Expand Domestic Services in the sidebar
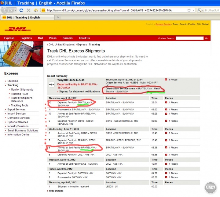The image size is (220, 197). point(18,118)
